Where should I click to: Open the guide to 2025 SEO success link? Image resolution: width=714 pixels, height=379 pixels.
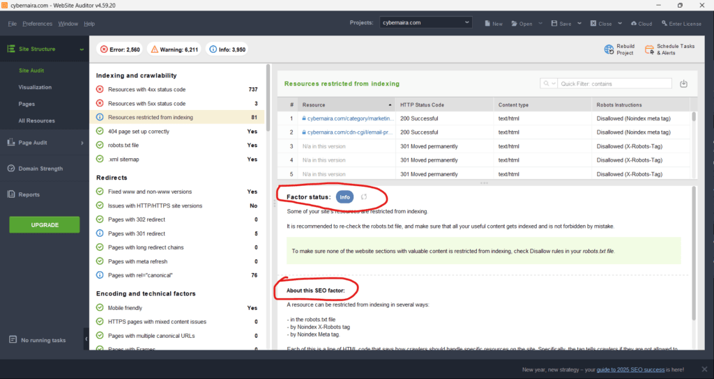point(630,369)
